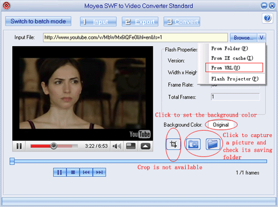Switch to the Export step tab

coord(140,22)
